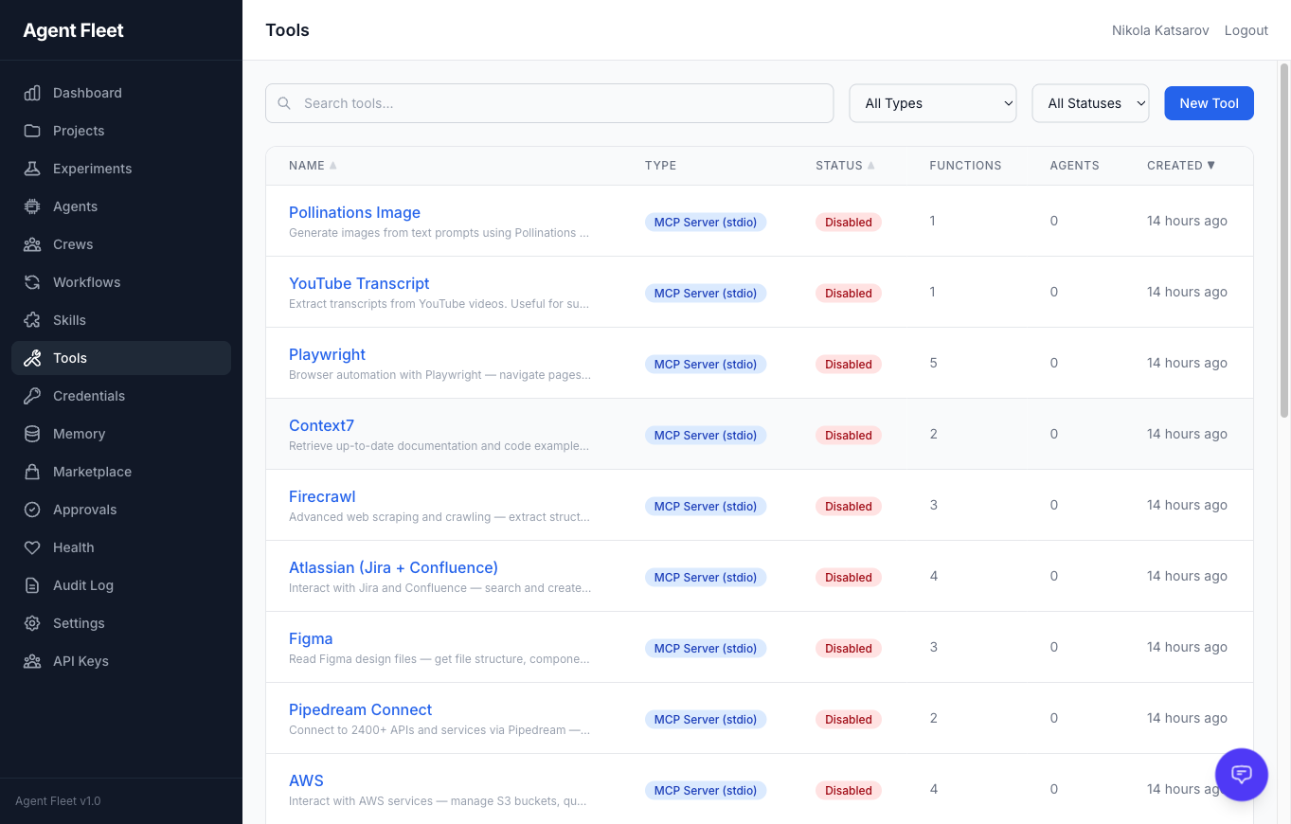The height and width of the screenshot is (824, 1291).
Task: Open the All Statuses filter dropdown
Action: coord(1090,103)
